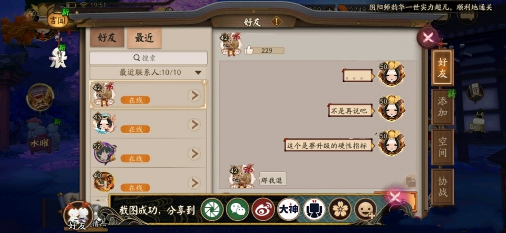Open details arrow for level 43 friend
The width and height of the screenshot is (506, 233).
[x=194, y=125]
